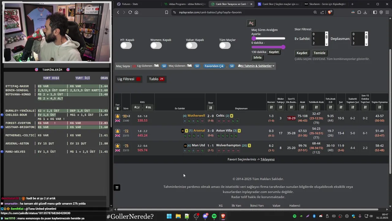392x221 pixels.
Task: Switch to iddaa Programı tab
Action: click(x=185, y=4)
